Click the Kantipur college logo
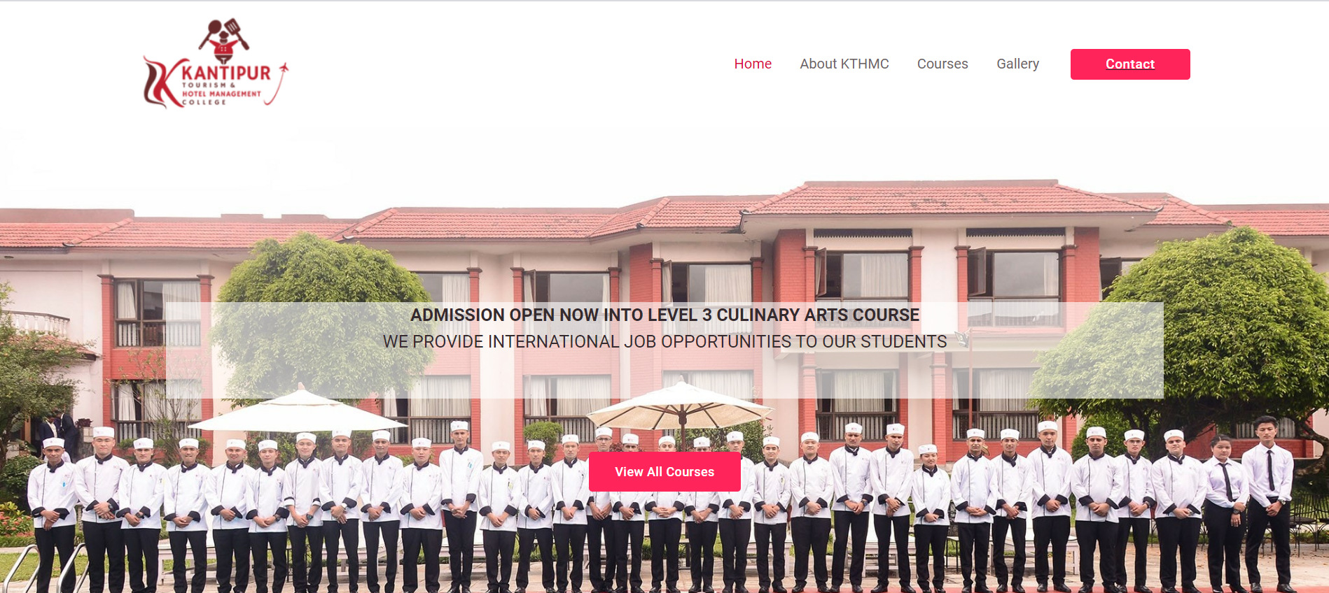This screenshot has width=1329, height=593. (216, 64)
